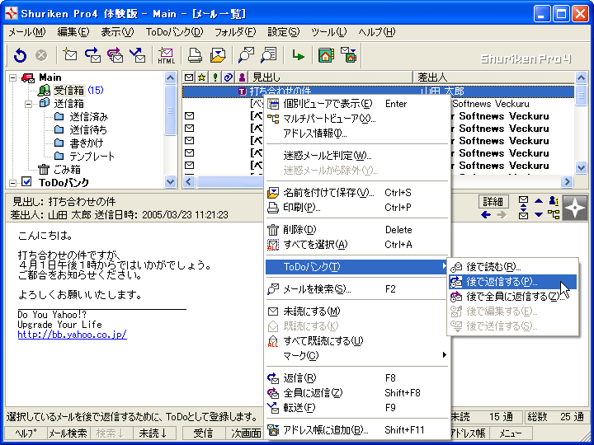This screenshot has width=594, height=445.
Task: Open the 編集(E) menu
Action: pyautogui.click(x=73, y=32)
